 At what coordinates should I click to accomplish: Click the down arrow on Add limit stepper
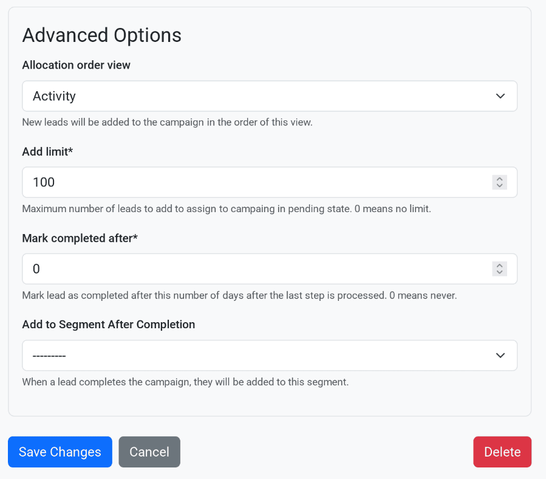[x=499, y=185]
